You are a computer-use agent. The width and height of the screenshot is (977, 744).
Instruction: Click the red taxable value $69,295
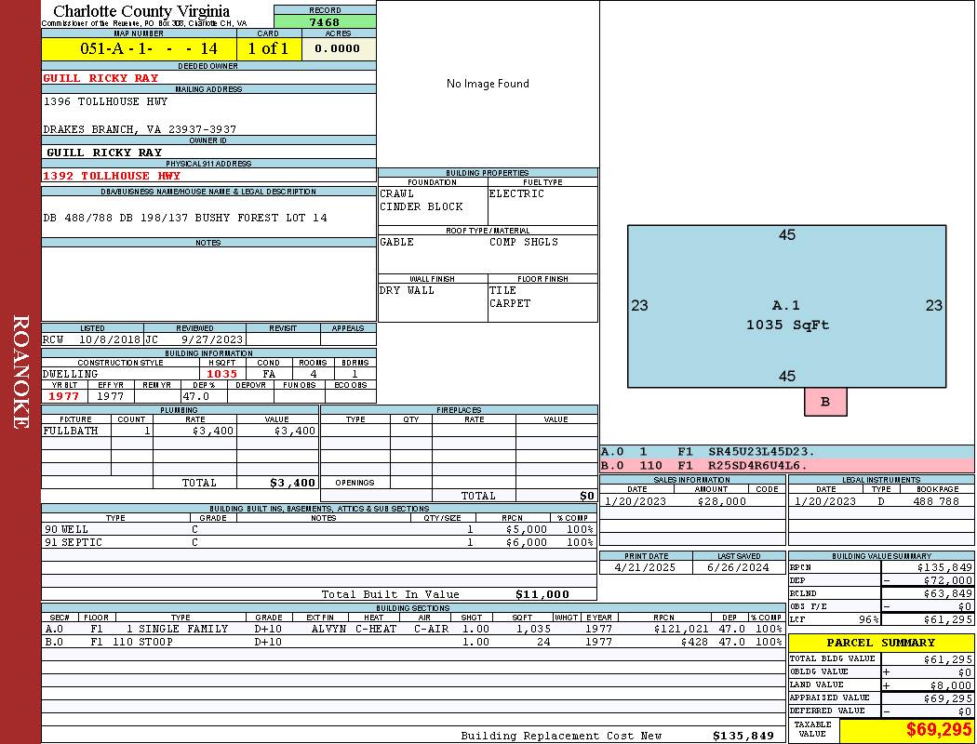point(939,730)
